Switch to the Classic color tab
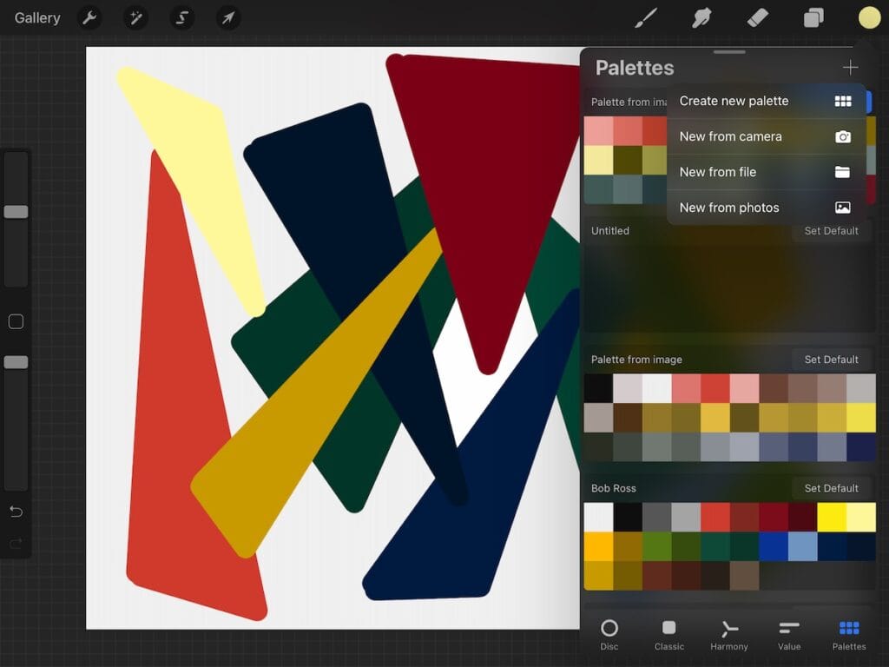This screenshot has width=889, height=667. [668, 635]
